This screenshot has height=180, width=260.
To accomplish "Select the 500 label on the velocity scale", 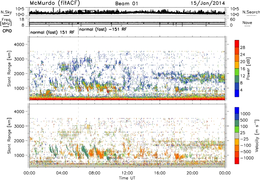I will tap(244, 120).
